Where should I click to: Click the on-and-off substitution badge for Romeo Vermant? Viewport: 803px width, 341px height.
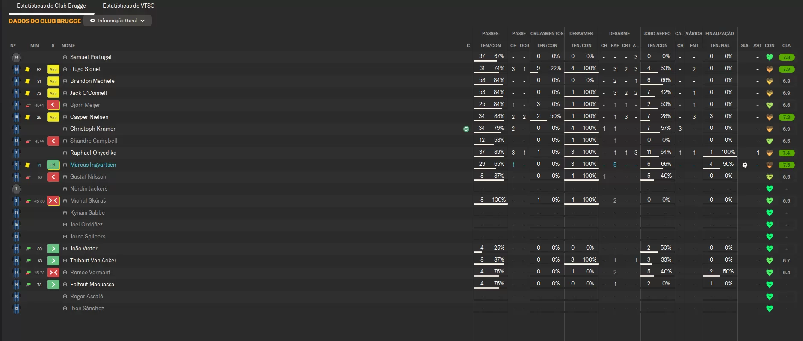click(x=53, y=273)
